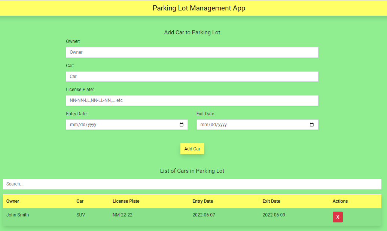Click the Owner: form label

point(73,41)
